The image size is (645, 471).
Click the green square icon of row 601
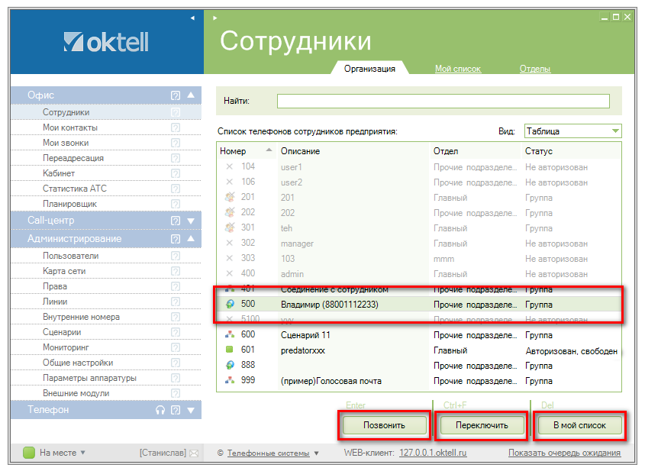(x=230, y=350)
